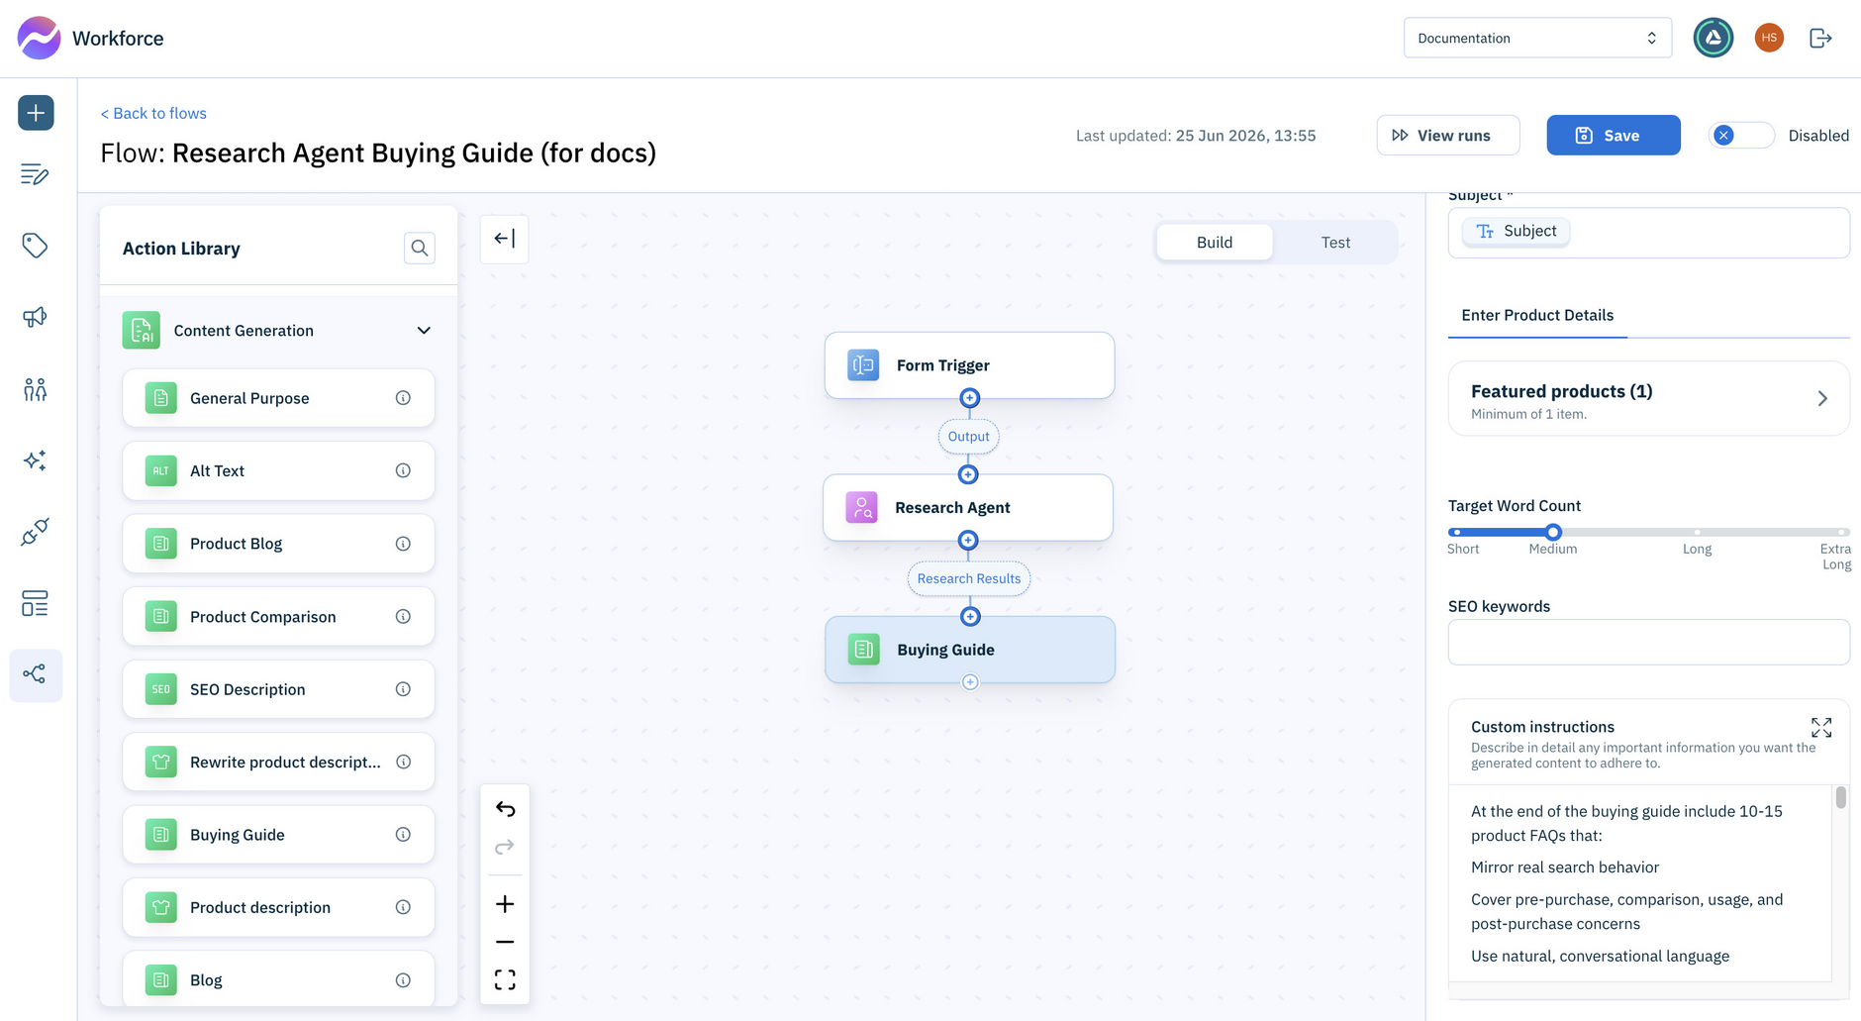Click the Subject variable chip
The width and height of the screenshot is (1861, 1021).
coord(1517,231)
